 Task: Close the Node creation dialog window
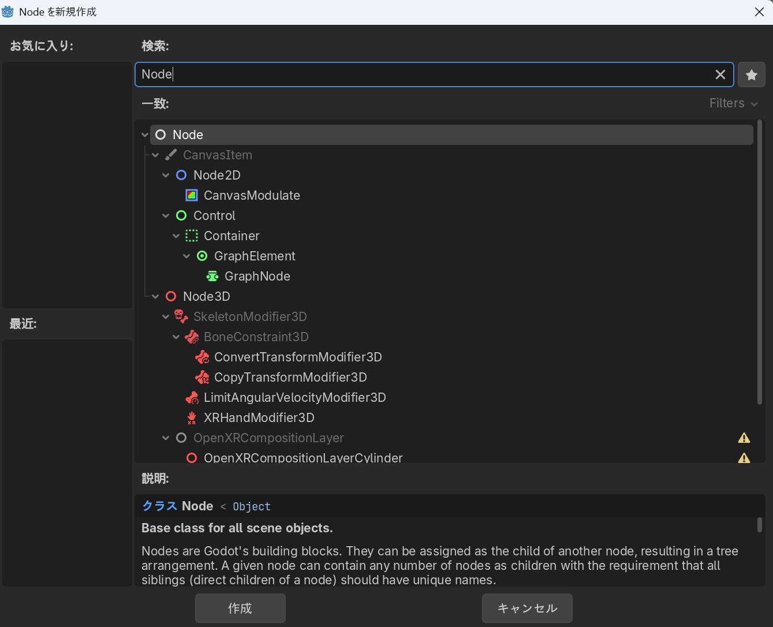tap(759, 12)
